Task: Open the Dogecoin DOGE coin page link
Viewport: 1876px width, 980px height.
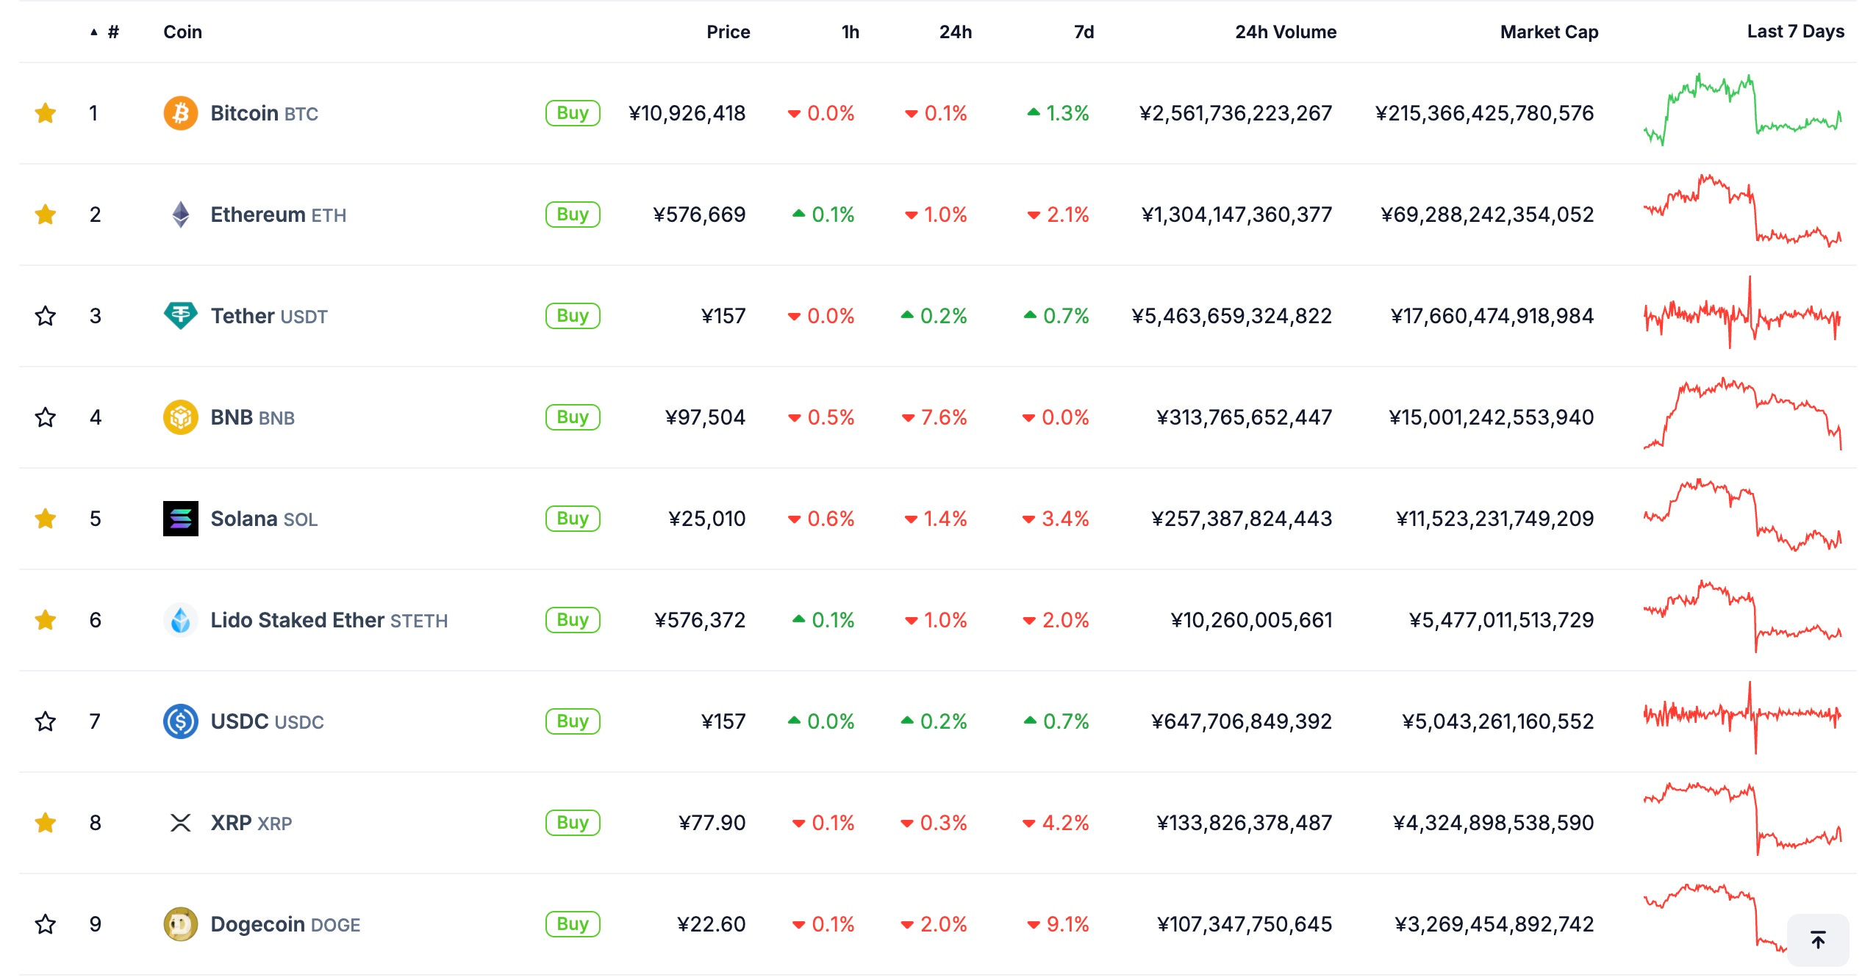Action: 285,924
